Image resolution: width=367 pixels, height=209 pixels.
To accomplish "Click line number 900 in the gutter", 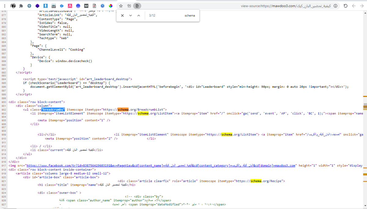I will click(x=3, y=102).
